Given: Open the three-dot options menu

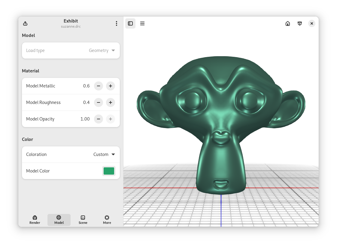Looking at the screenshot, I should (x=117, y=23).
